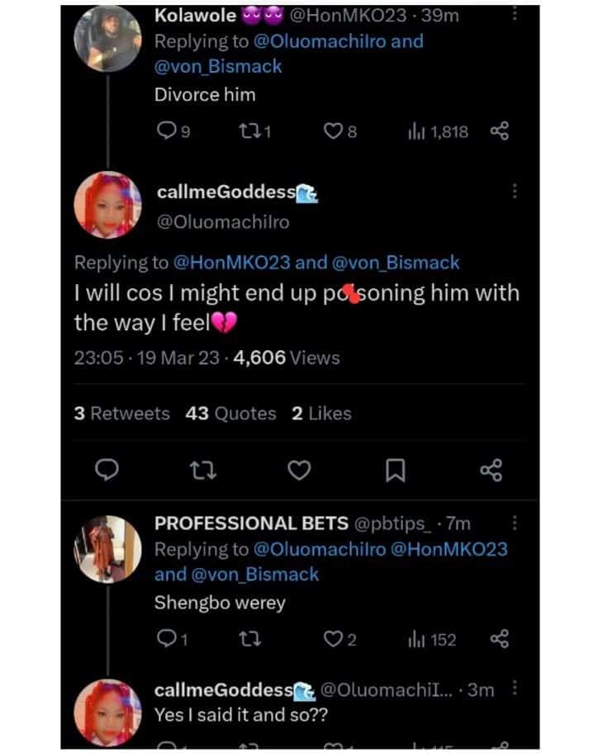View the 43 Quotes list

[231, 414]
